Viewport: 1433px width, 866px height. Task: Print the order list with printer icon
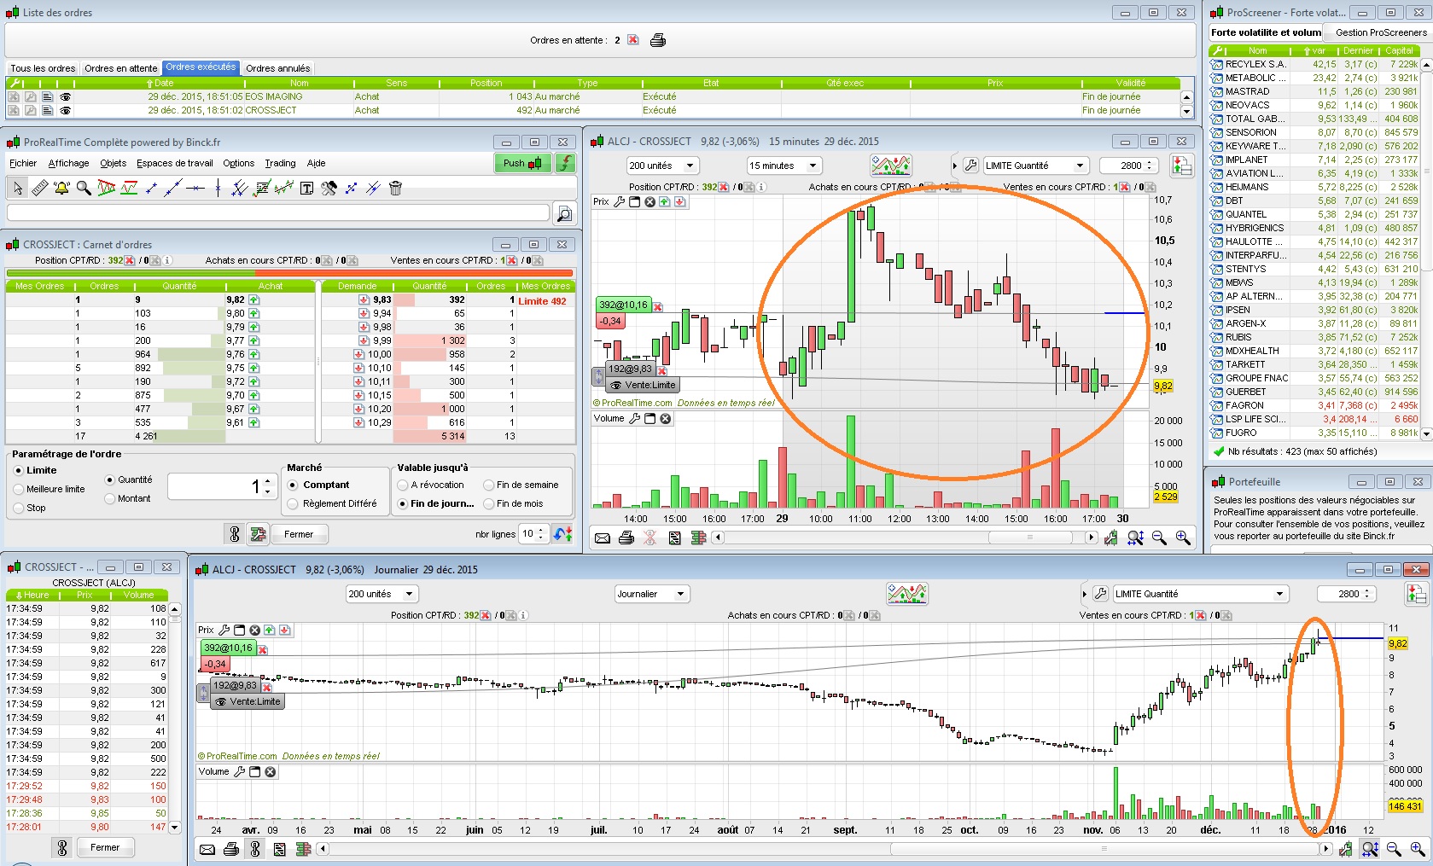[x=658, y=40]
